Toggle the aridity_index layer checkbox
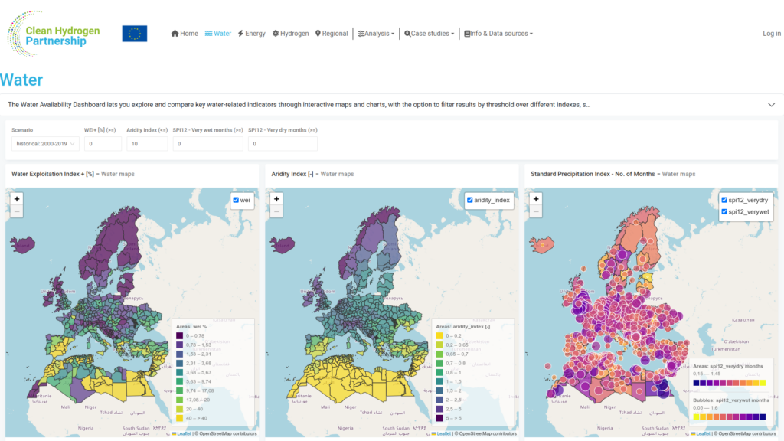Screen dimensions: 784x441 tap(470, 200)
